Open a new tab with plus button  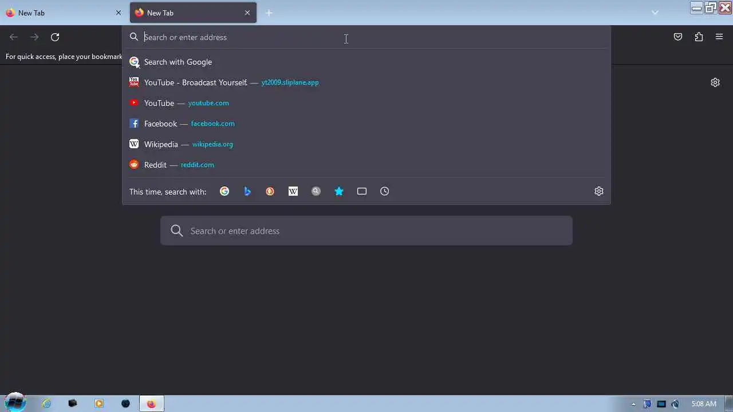pos(269,13)
